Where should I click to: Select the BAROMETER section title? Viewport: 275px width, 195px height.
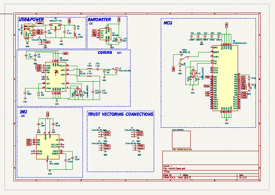pos(99,20)
